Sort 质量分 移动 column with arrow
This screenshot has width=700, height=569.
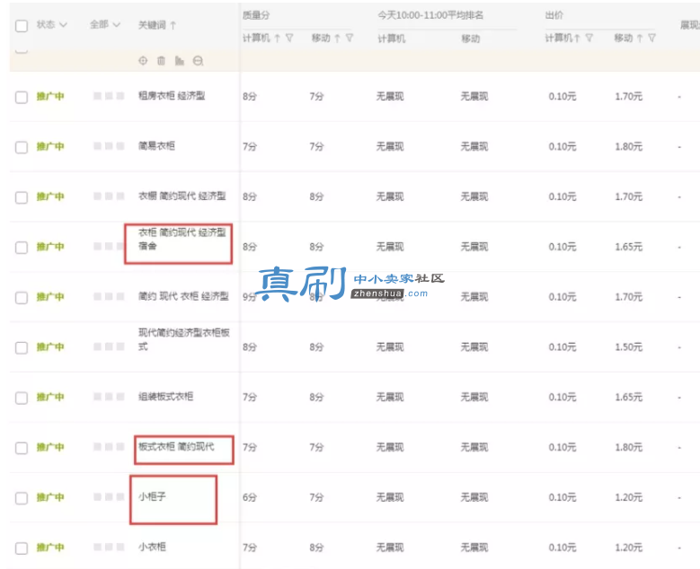coord(338,39)
